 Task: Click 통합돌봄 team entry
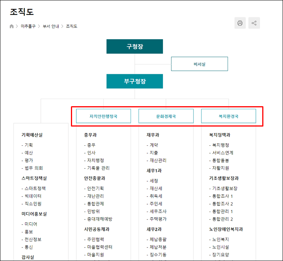pyautogui.click(x=221, y=160)
